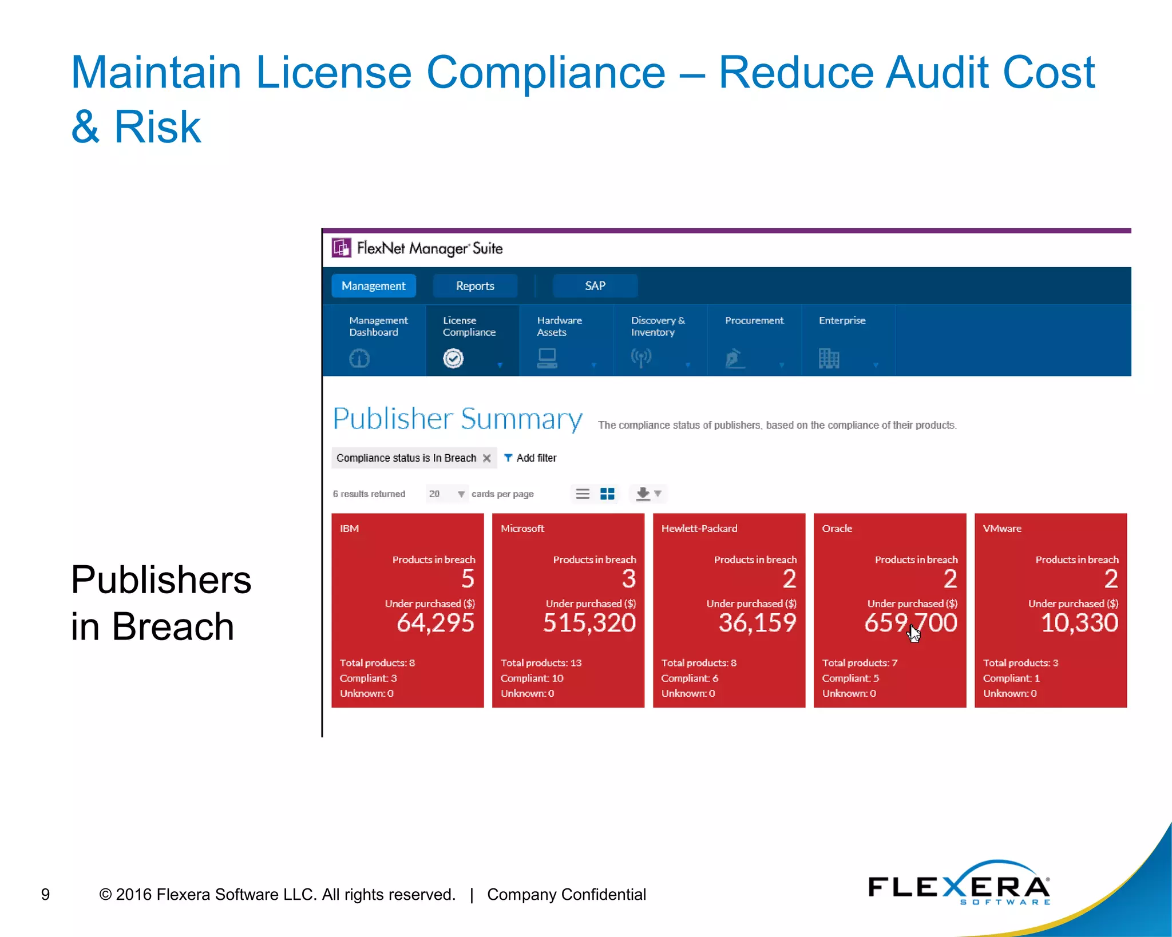Open the Management Dashboard gauge icon
The height and width of the screenshot is (937, 1172).
359,358
